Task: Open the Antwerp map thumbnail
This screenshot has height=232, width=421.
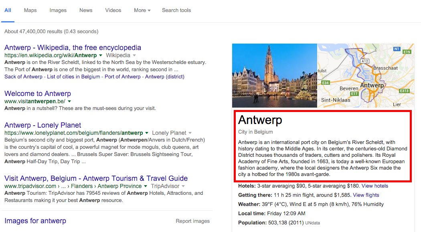Action: 366,76
